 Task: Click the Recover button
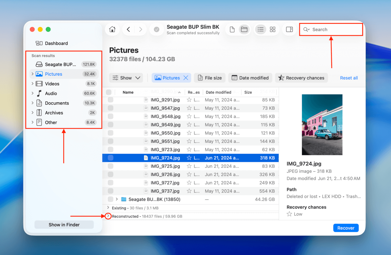coord(346,228)
